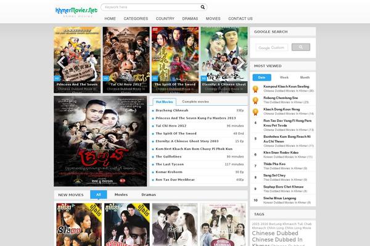Open Eternity: A Chinese Ghost Story 2003 link
370x246 pixels.
[x=187, y=141]
